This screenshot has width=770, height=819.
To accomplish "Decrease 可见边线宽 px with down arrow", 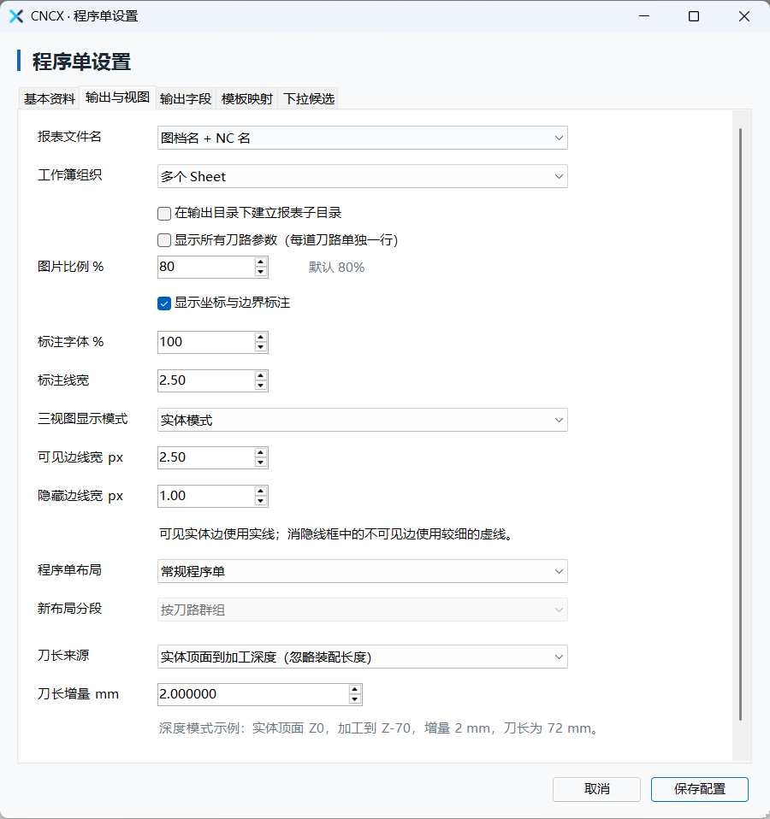I will pos(260,463).
